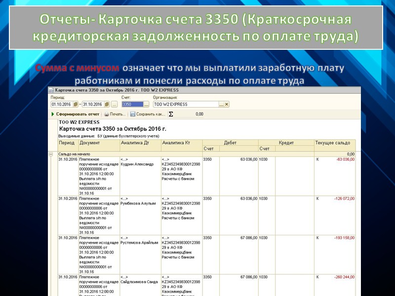Viewport: 395px width, 296px height.
Task: Click document text in Румбекова Аяулым row
Action: coord(99,216)
